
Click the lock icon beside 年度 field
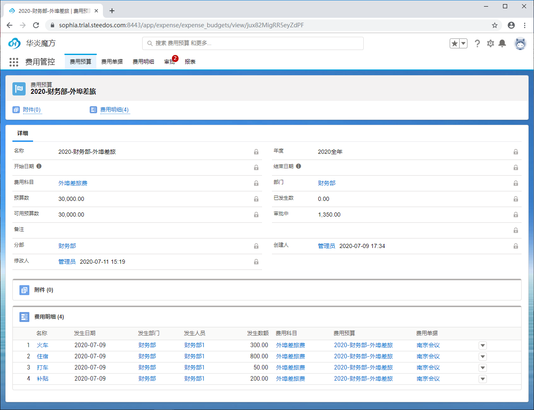515,152
